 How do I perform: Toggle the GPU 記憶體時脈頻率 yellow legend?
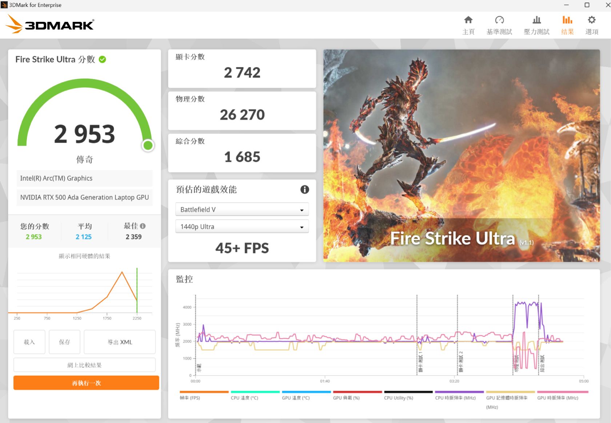510,400
